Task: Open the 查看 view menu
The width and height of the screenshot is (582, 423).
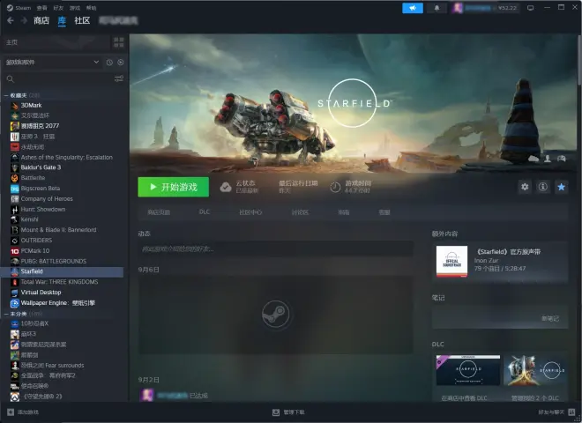Action: 42,8
